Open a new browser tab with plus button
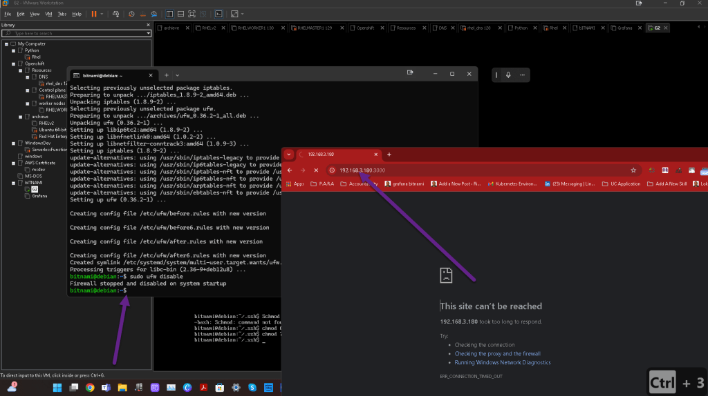 (389, 155)
